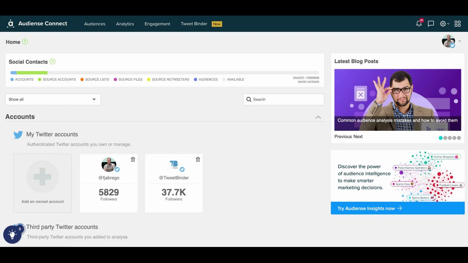468x263 pixels.
Task: Select the fifth carousel dot
Action: pyautogui.click(x=459, y=138)
